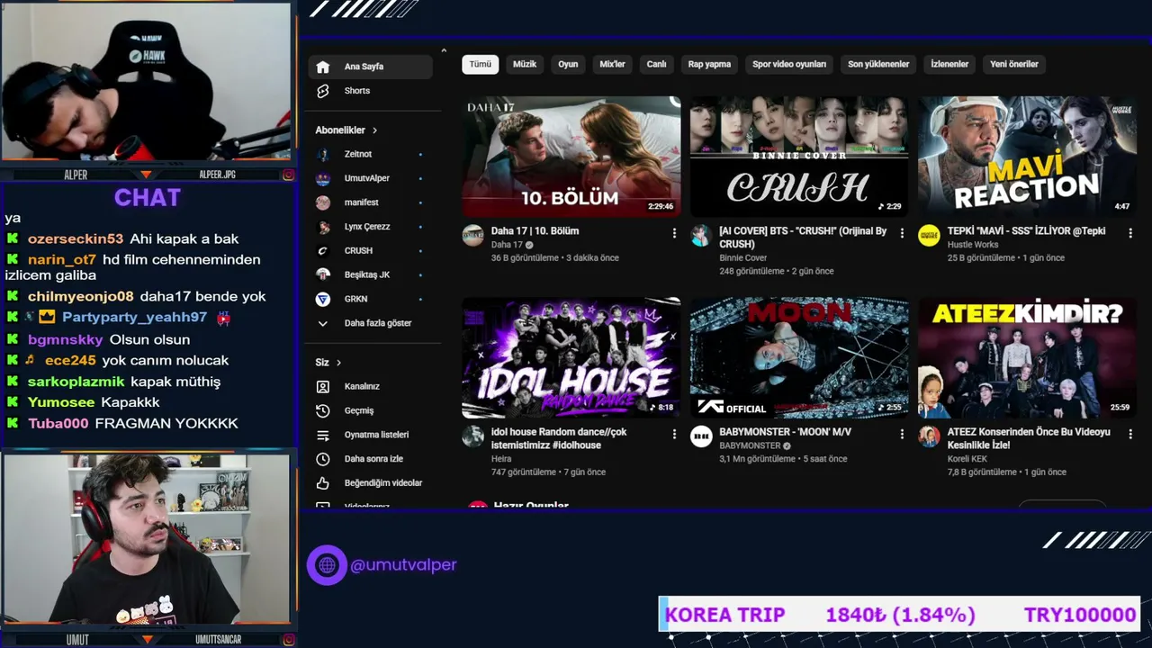Screen dimensions: 1152x648
Task: Go to Ana Sayfa in the sidebar
Action: click(x=370, y=67)
